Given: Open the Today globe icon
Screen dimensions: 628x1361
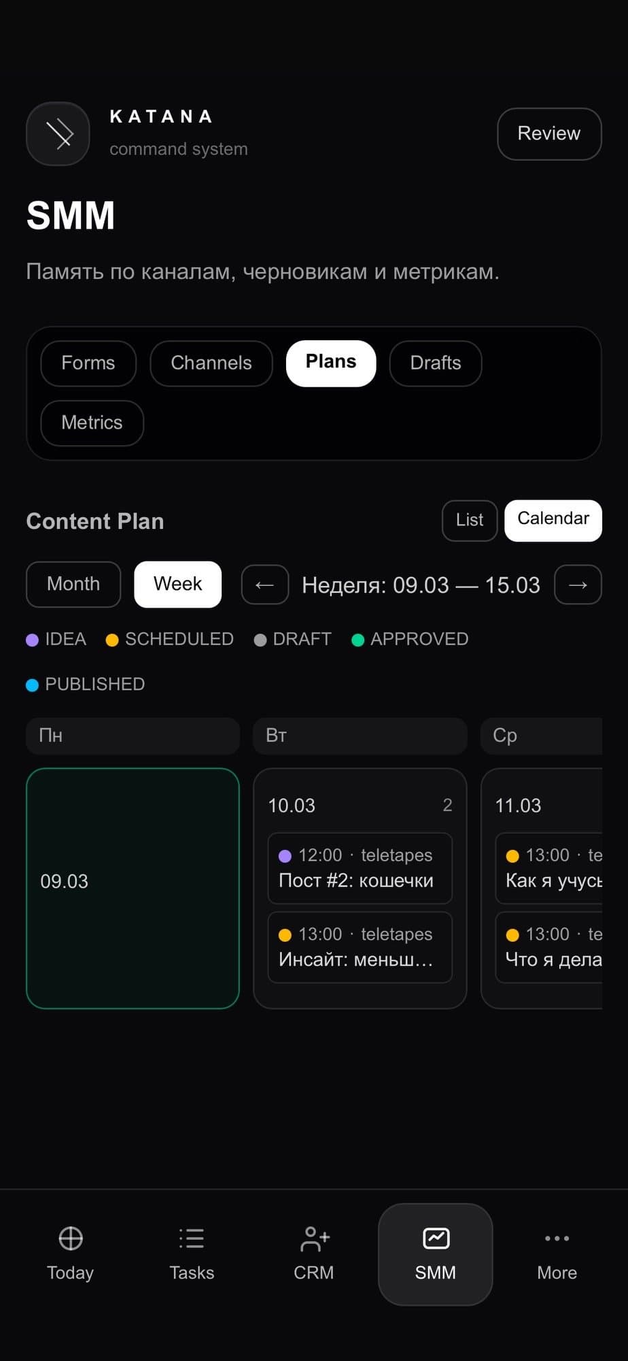Looking at the screenshot, I should (71, 1239).
